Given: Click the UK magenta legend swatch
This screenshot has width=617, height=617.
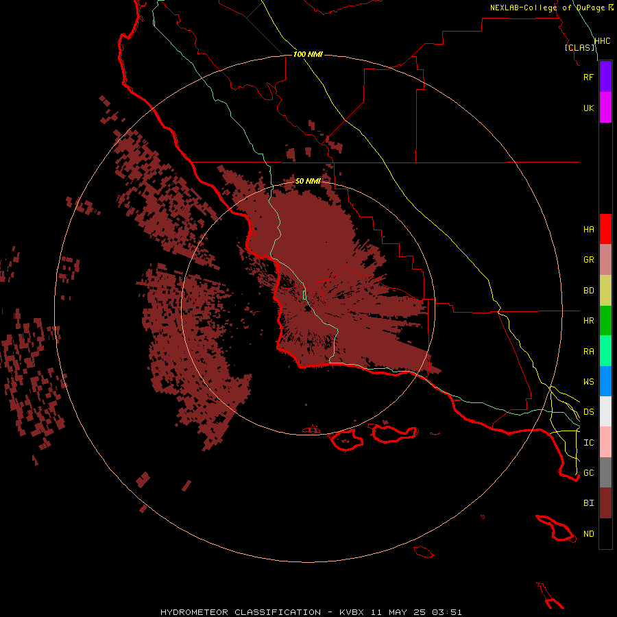Looking at the screenshot, I should pos(605,108).
